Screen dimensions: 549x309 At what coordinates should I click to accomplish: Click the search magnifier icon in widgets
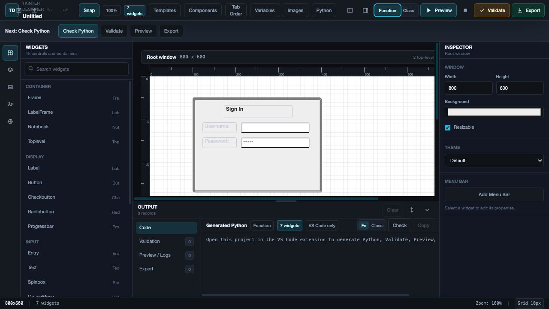click(x=31, y=69)
